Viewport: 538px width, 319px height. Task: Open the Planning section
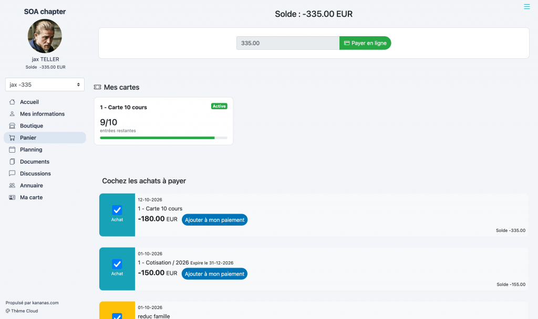[x=45, y=150]
